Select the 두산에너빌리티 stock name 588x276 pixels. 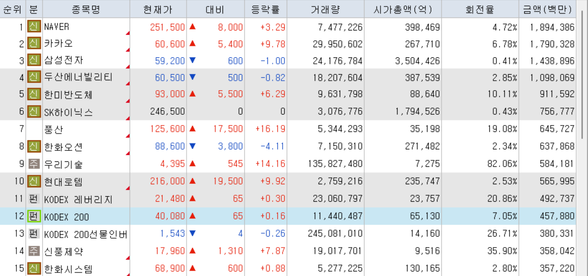[x=78, y=78]
